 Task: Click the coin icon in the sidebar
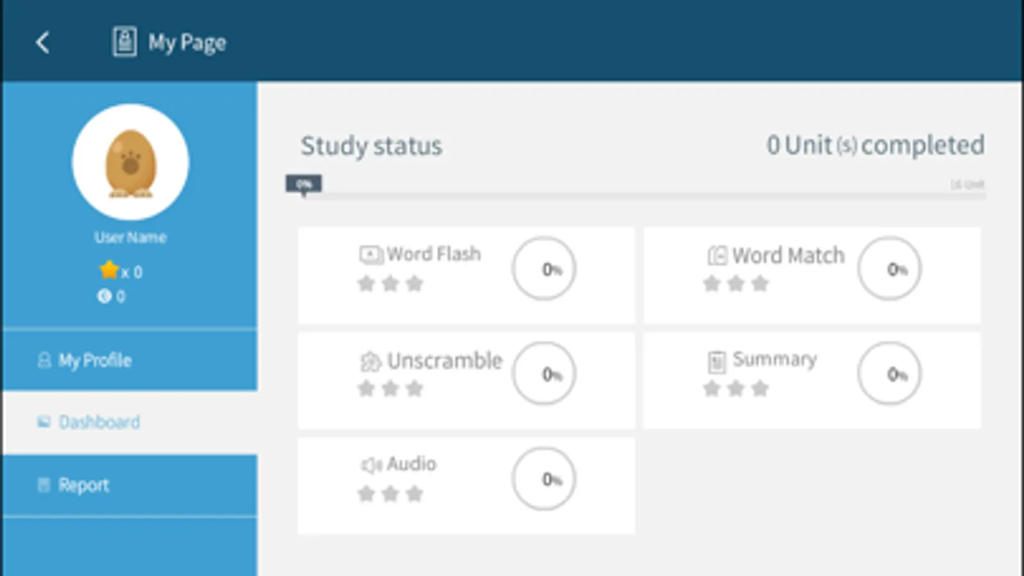pos(104,296)
